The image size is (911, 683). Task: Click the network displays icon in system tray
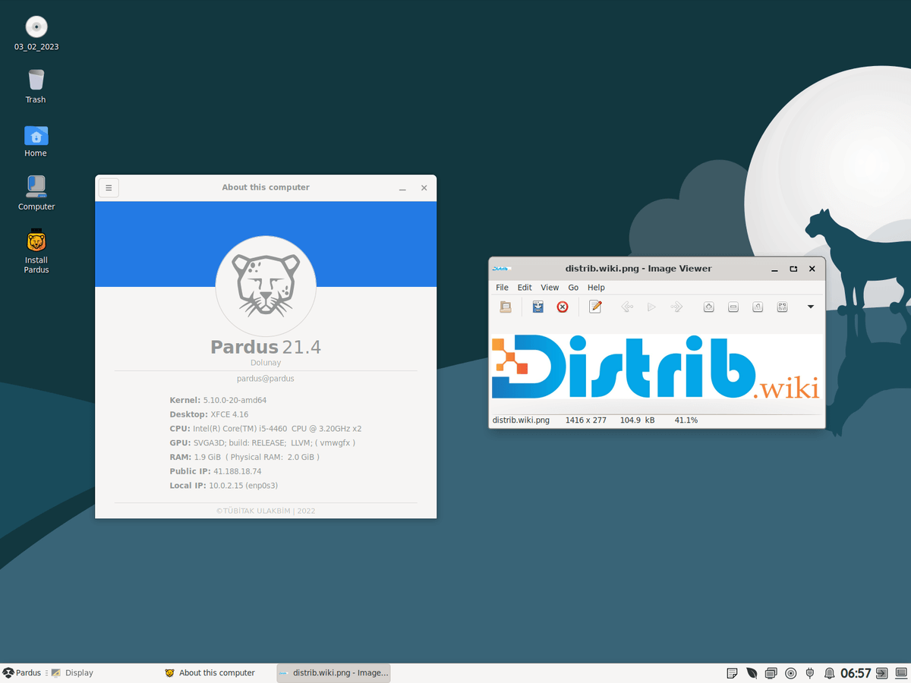click(771, 673)
